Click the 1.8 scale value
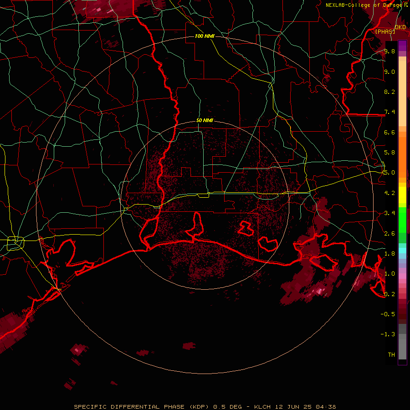Image resolution: width=410 pixels, height=410 pixels. tap(389, 254)
